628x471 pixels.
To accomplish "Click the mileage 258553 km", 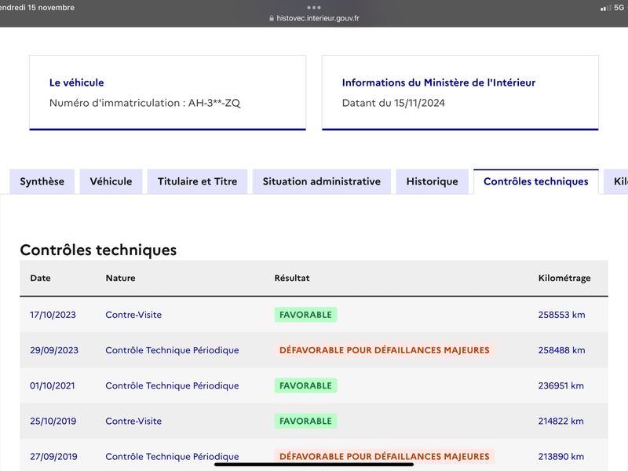I will click(x=561, y=315).
